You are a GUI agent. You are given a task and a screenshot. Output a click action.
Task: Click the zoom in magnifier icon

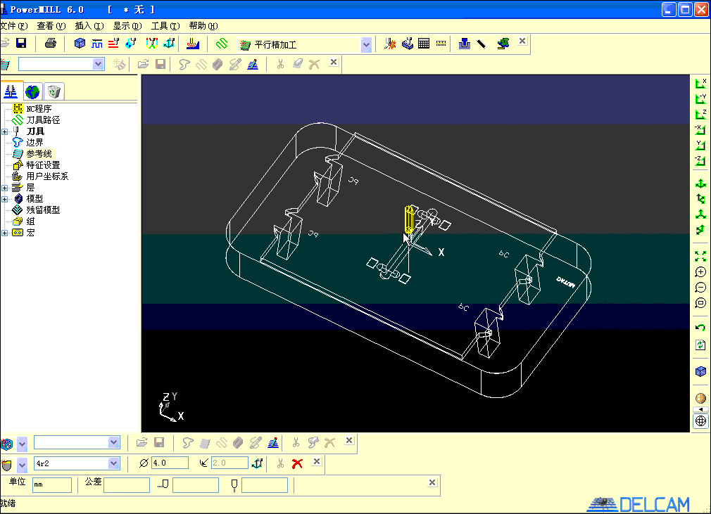[x=700, y=272]
